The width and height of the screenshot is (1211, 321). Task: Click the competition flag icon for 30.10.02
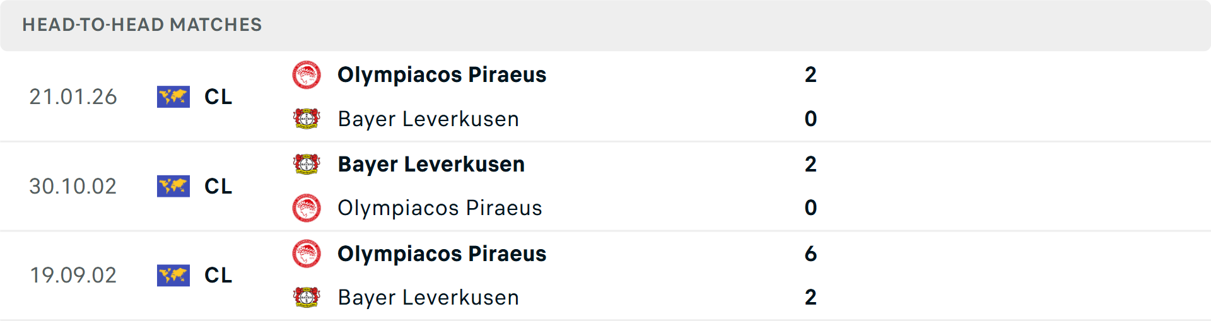(x=173, y=186)
